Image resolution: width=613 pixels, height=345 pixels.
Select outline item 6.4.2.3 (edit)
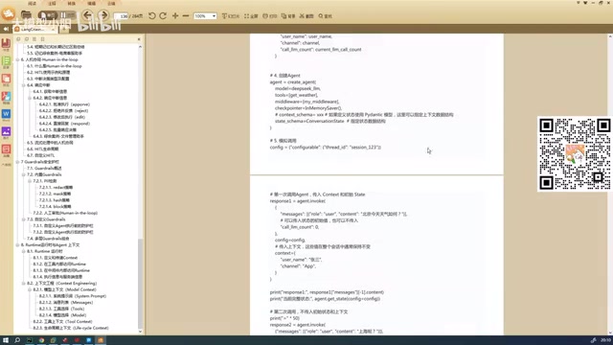tap(62, 117)
